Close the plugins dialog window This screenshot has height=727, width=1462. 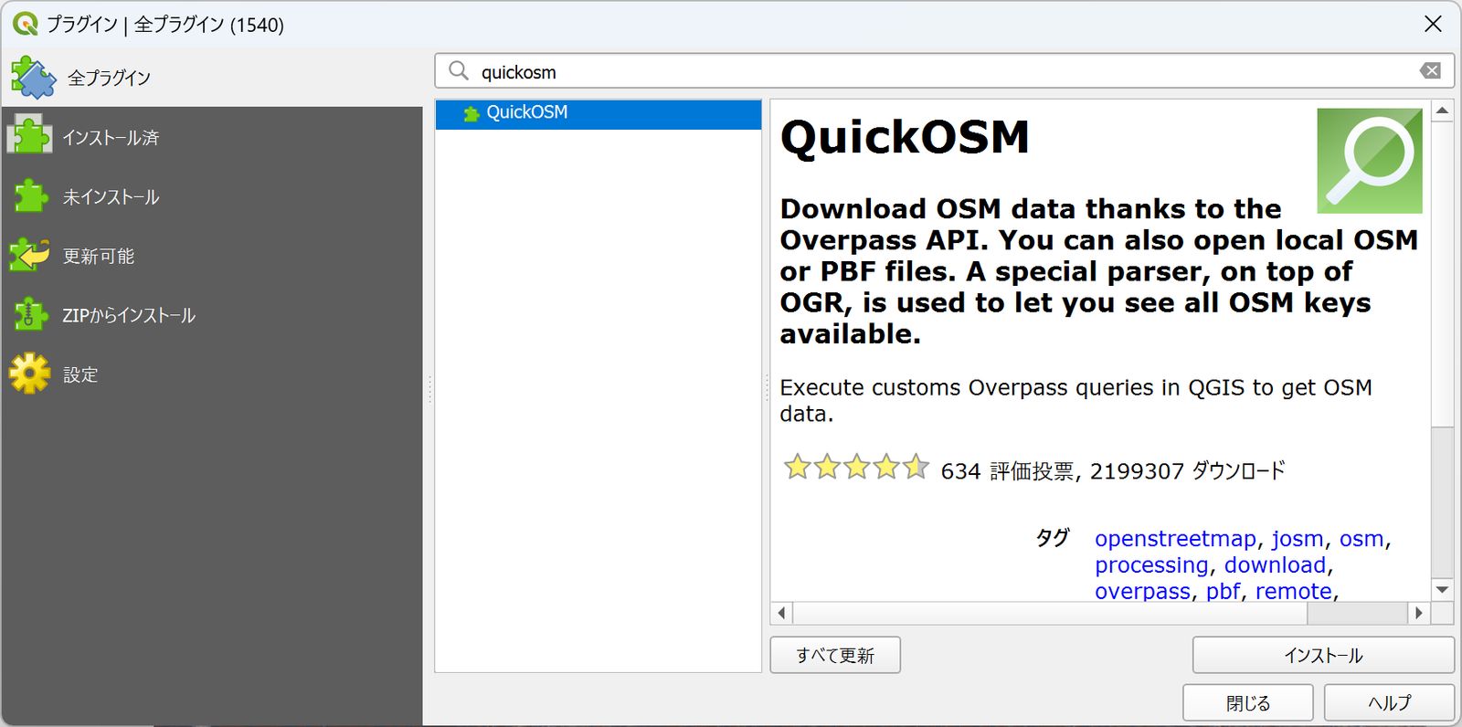pyautogui.click(x=1433, y=24)
